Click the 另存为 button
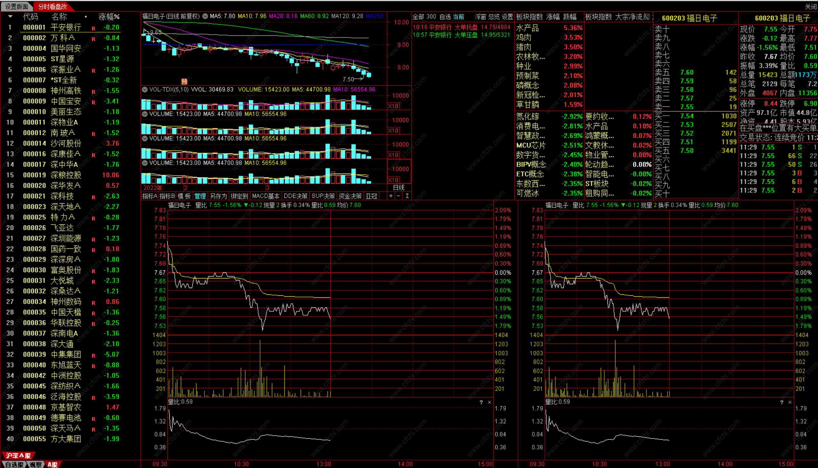The image size is (818, 468). [218, 196]
